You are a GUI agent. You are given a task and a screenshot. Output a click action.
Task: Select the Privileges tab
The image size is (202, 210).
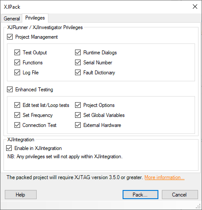[35, 18]
